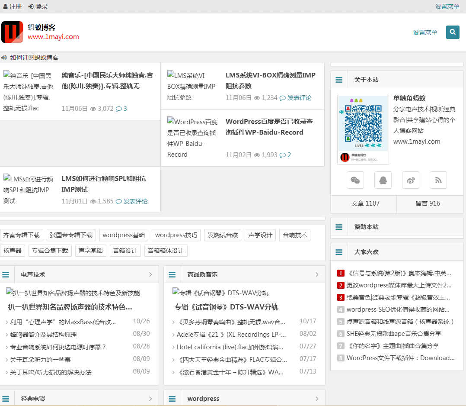Click the hamburger icon on 高品质音乐 panel
Screen dimensions: 466x406
(172, 274)
